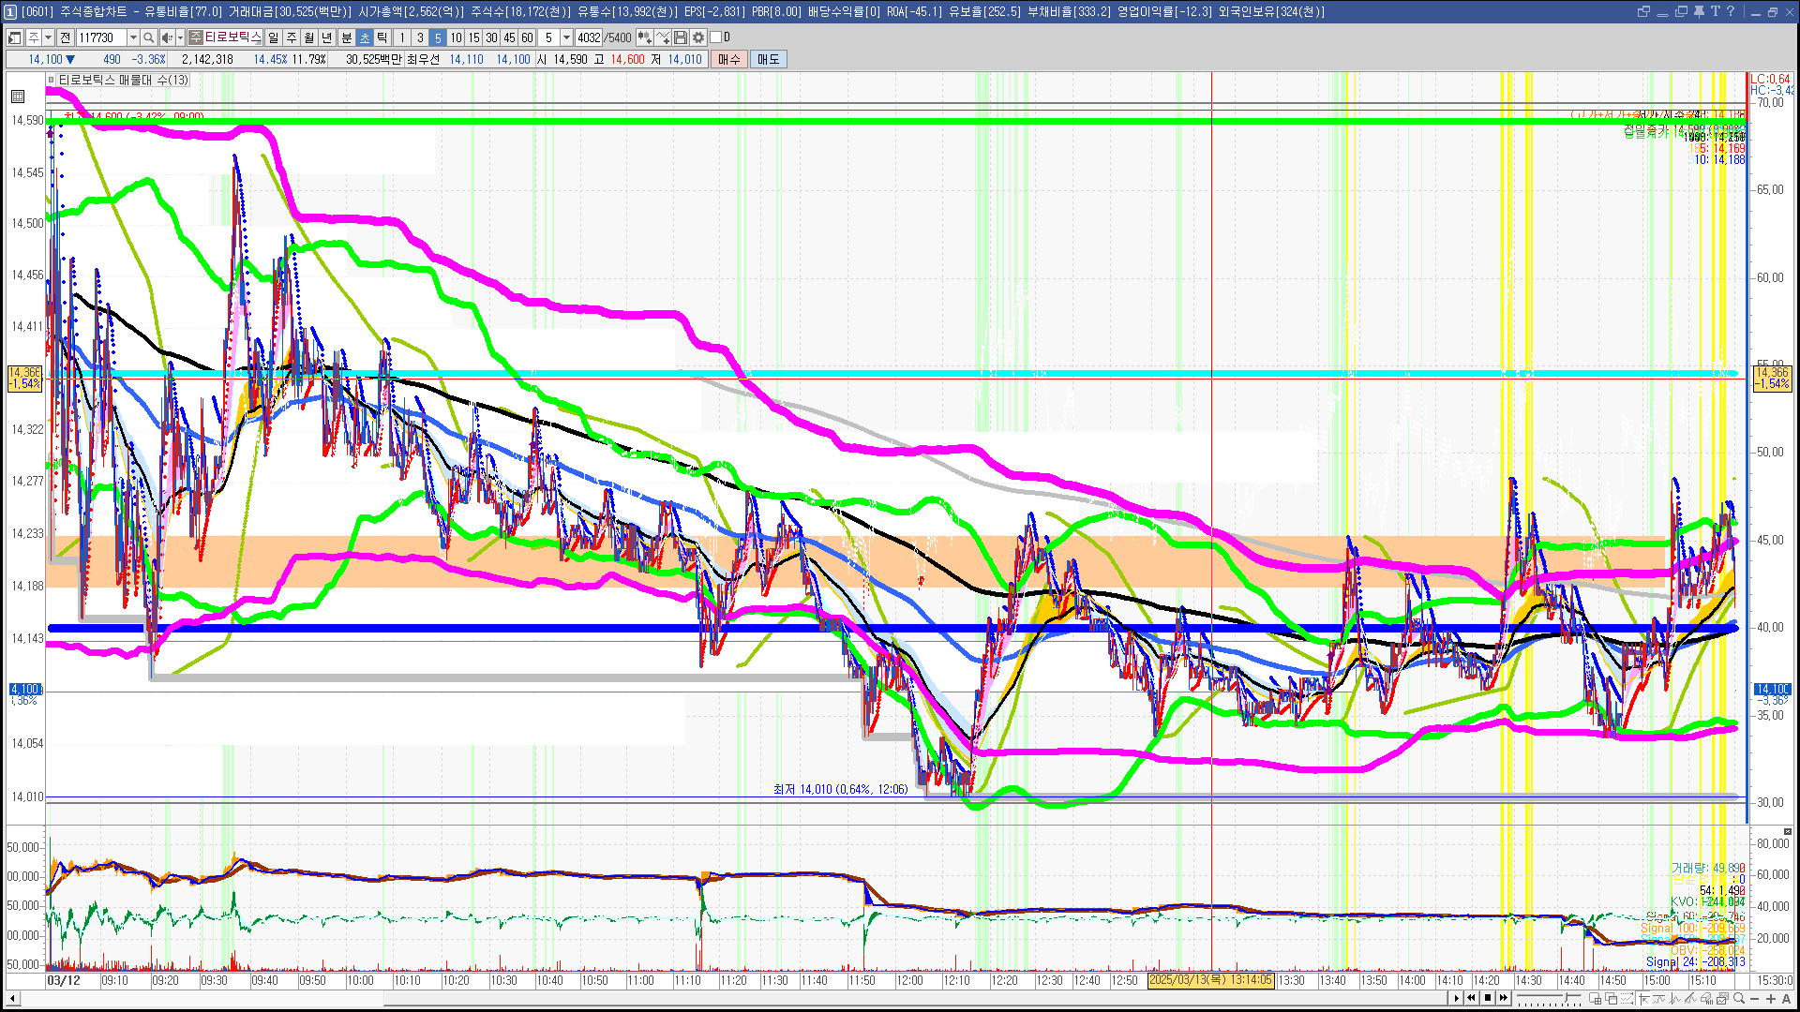Open the 주 dropdown arrow at the far left of the toolbar
This screenshot has height=1012, width=1800.
48,37
